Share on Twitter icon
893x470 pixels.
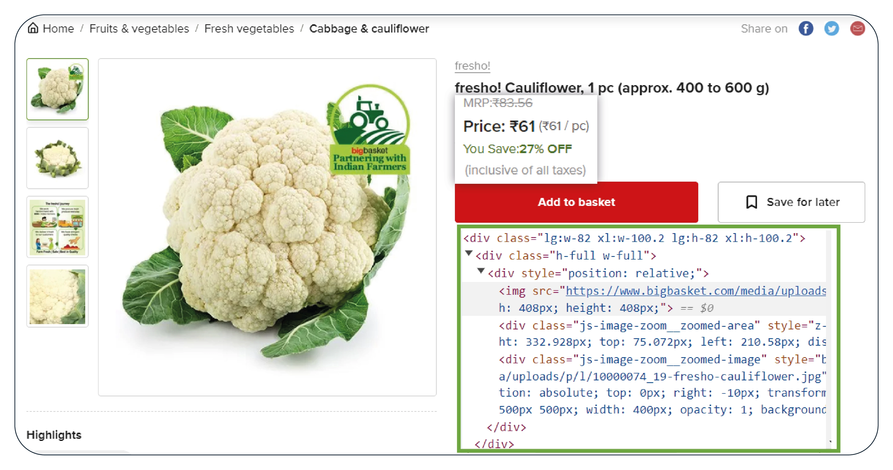[831, 28]
